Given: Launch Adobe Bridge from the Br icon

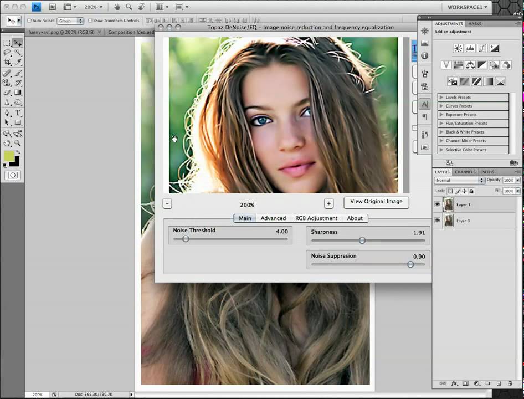Looking at the screenshot, I should coord(53,7).
